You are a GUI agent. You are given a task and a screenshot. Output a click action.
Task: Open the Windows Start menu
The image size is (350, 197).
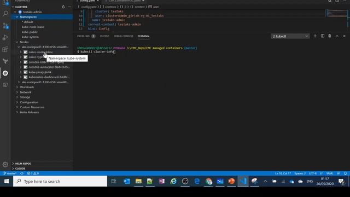(7, 181)
